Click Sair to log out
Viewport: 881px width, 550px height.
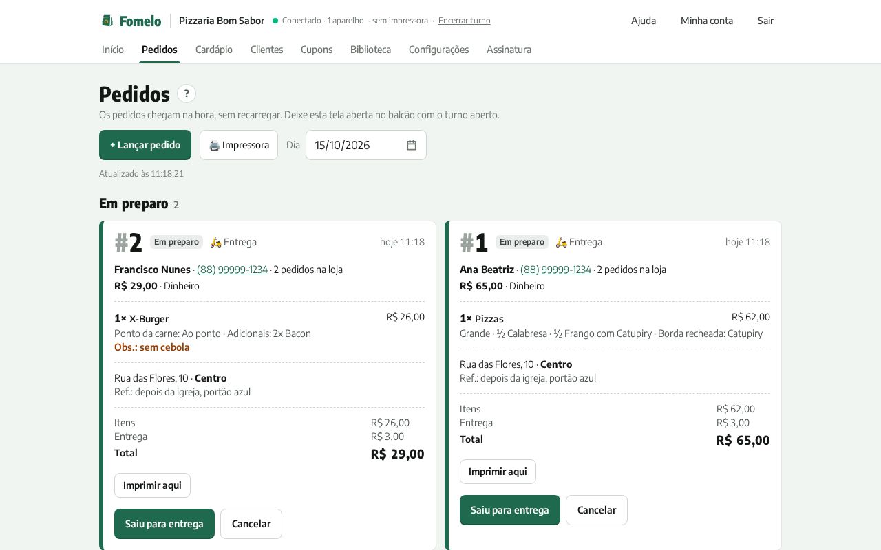[x=765, y=21]
